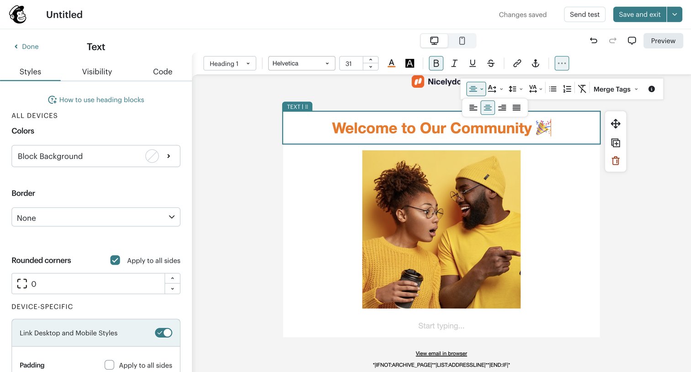Screen dimensions: 691x372
Task: Align text left
Action: click(473, 108)
